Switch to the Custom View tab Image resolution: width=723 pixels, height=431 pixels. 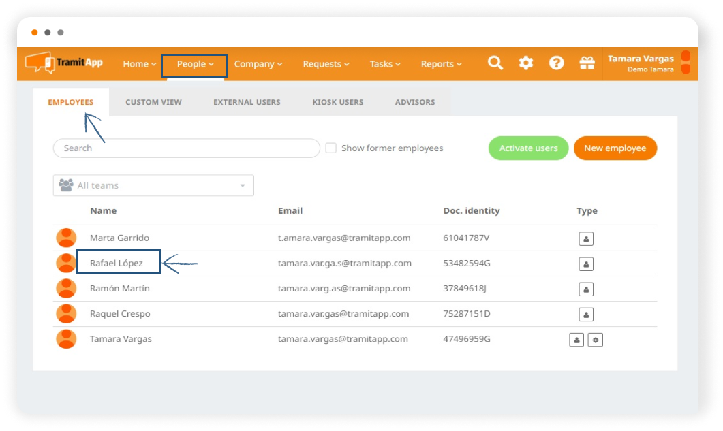pos(153,102)
